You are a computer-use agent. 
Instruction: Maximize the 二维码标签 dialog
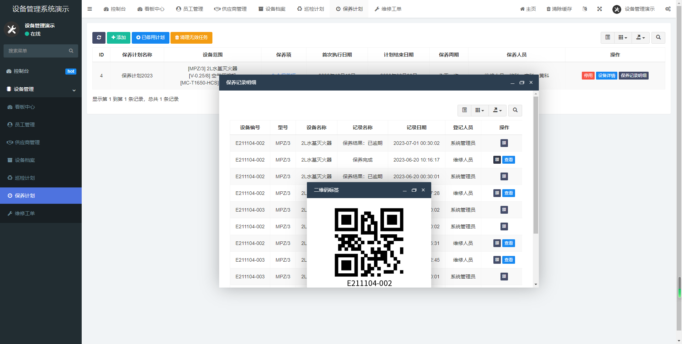point(414,190)
